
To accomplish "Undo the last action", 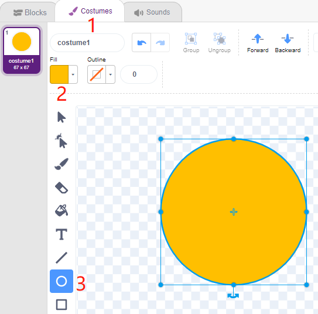I will pyautogui.click(x=142, y=43).
